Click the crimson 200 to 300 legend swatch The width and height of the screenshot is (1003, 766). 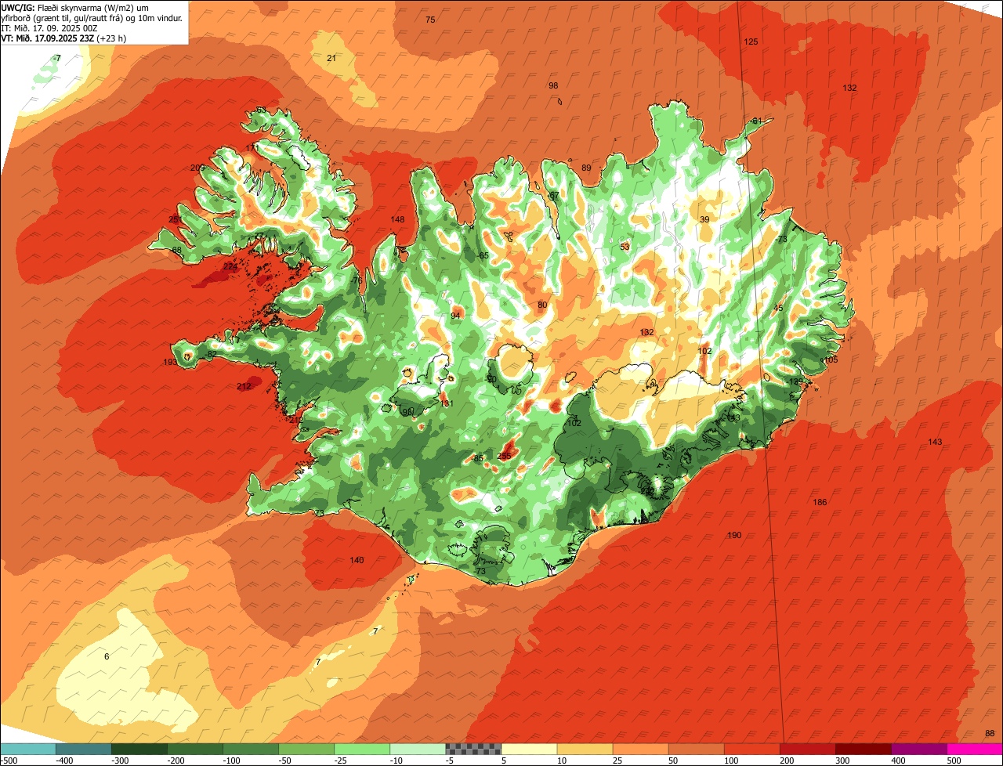(x=806, y=749)
